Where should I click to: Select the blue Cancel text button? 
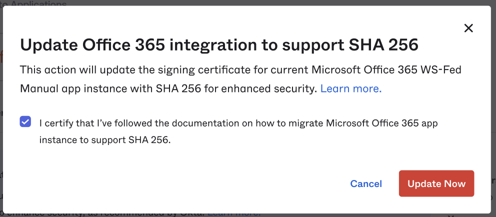pyautogui.click(x=366, y=183)
